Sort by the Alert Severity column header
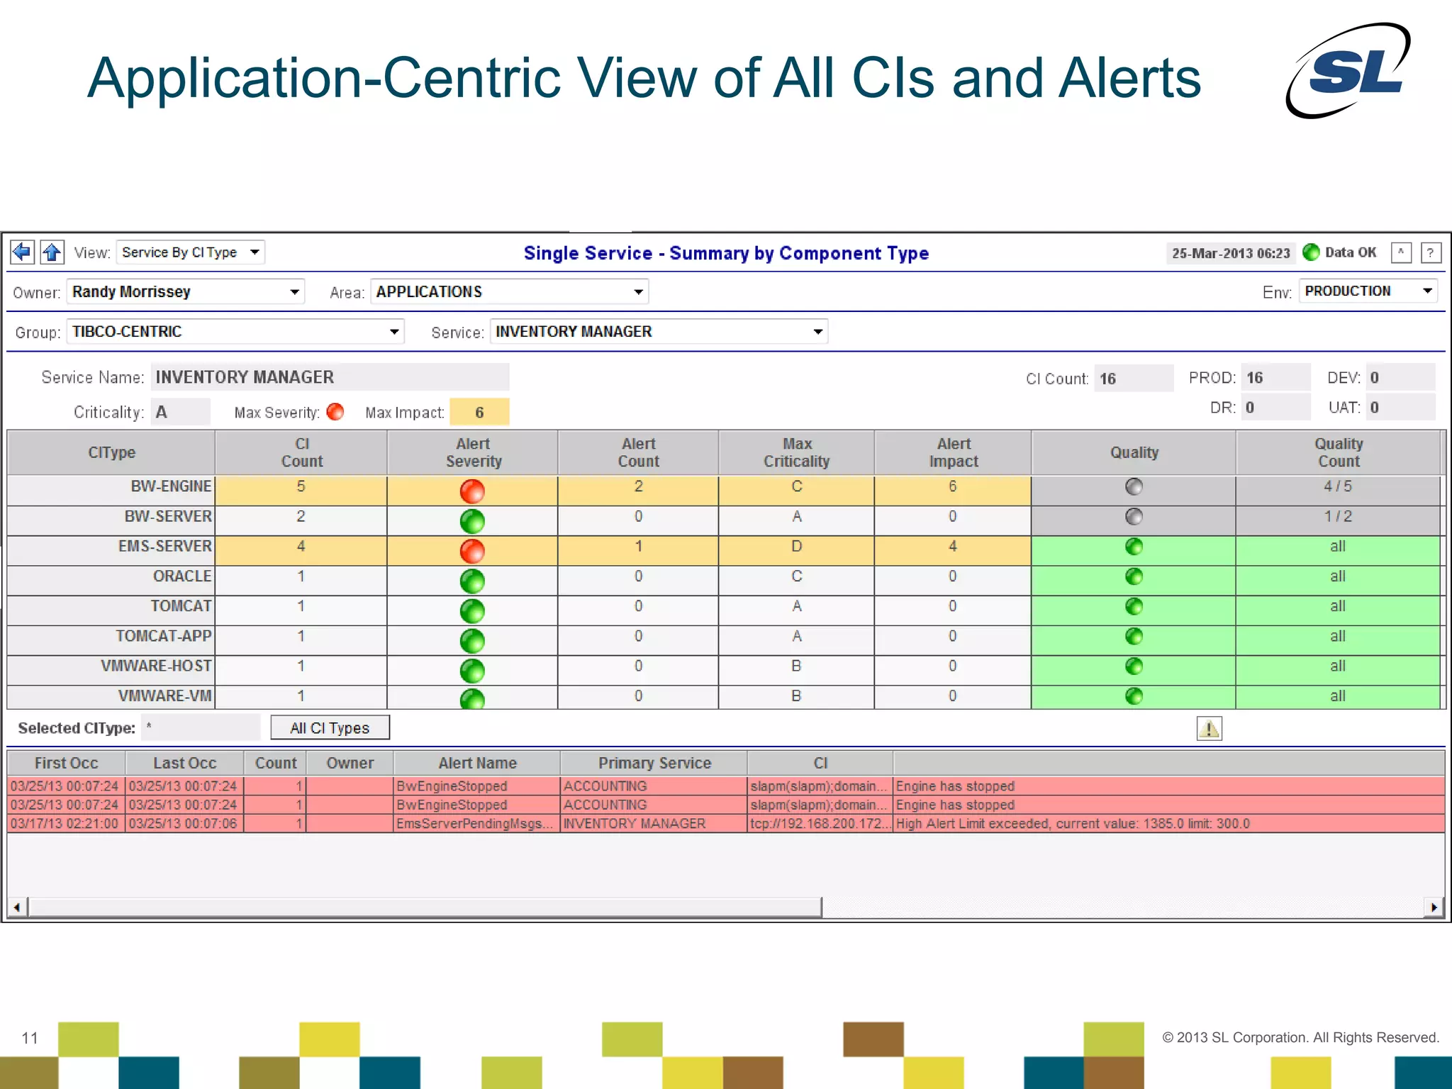This screenshot has height=1089, width=1452. coord(473,452)
